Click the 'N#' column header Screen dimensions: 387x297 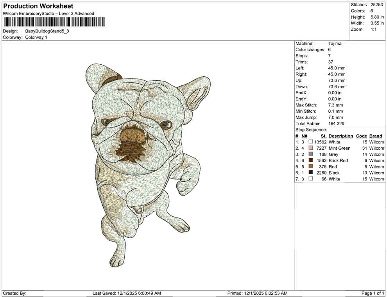304,136
